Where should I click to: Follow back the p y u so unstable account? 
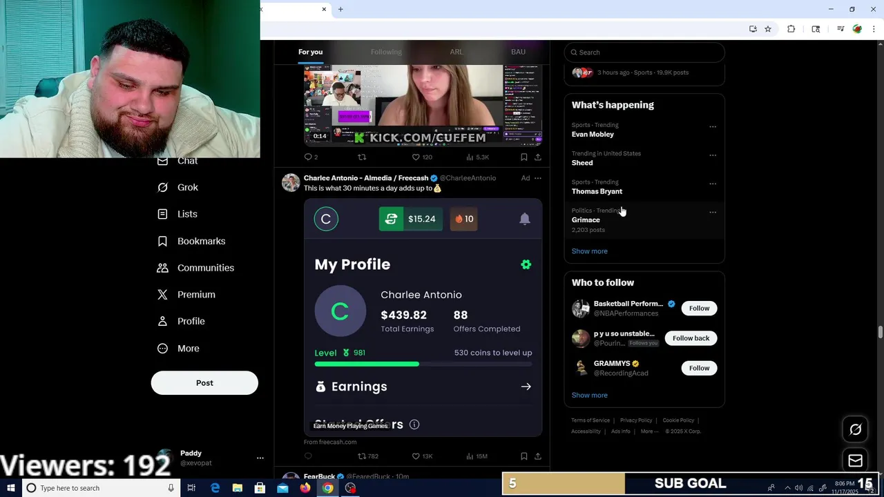tap(691, 338)
